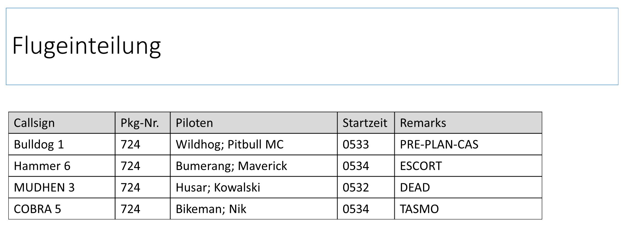The width and height of the screenshot is (629, 238).
Task: Click the MUDHEN 3 cell
Action: point(62,187)
